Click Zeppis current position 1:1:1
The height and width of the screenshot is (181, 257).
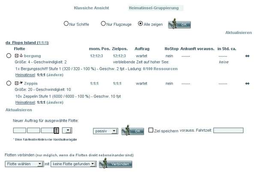point(94,84)
